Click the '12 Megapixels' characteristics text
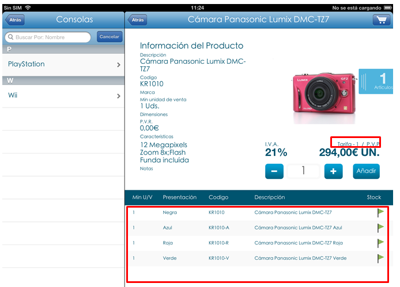Viewport: 400px width, 287px height. pos(164,145)
